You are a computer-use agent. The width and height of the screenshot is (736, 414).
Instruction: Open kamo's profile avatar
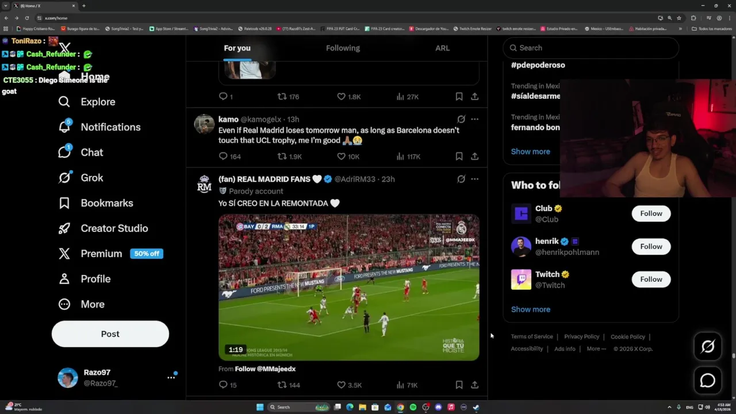(x=204, y=124)
